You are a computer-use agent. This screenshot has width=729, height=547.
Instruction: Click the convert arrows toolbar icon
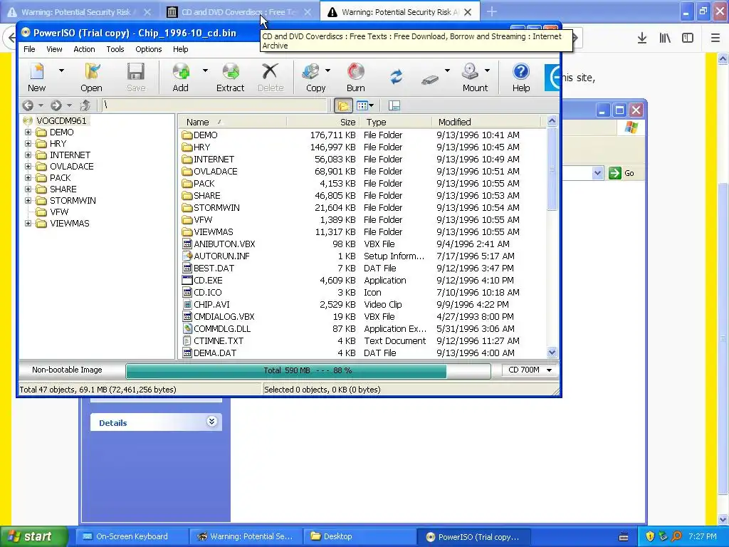[x=396, y=77]
